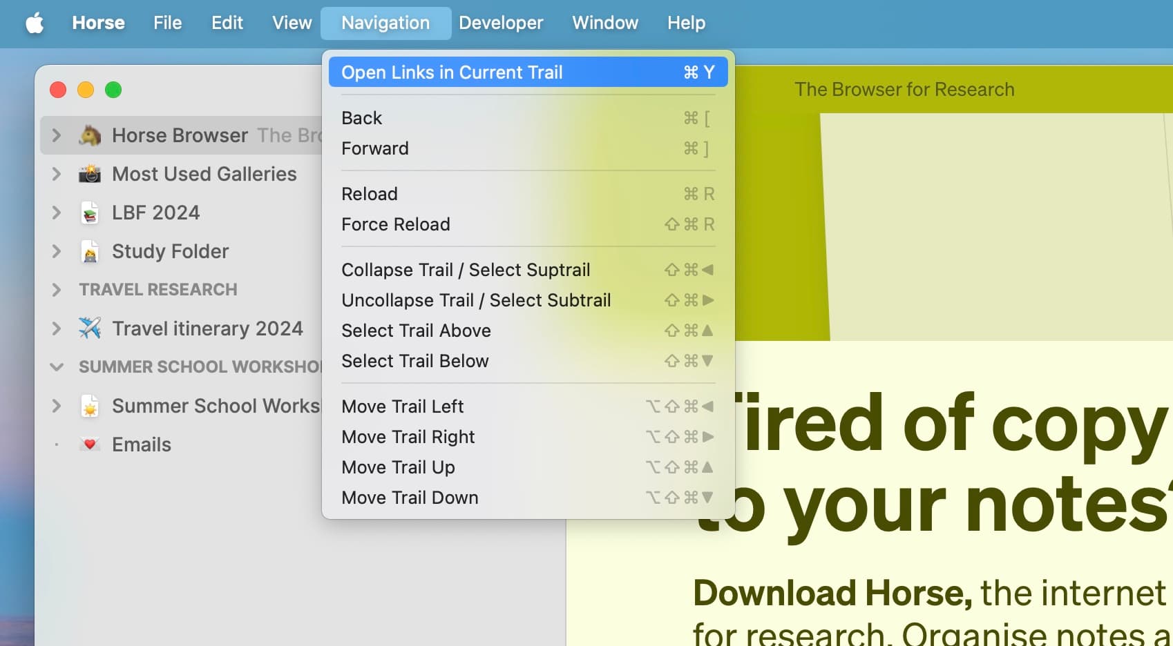
Task: Choose Select Trail Above
Action: (x=416, y=331)
